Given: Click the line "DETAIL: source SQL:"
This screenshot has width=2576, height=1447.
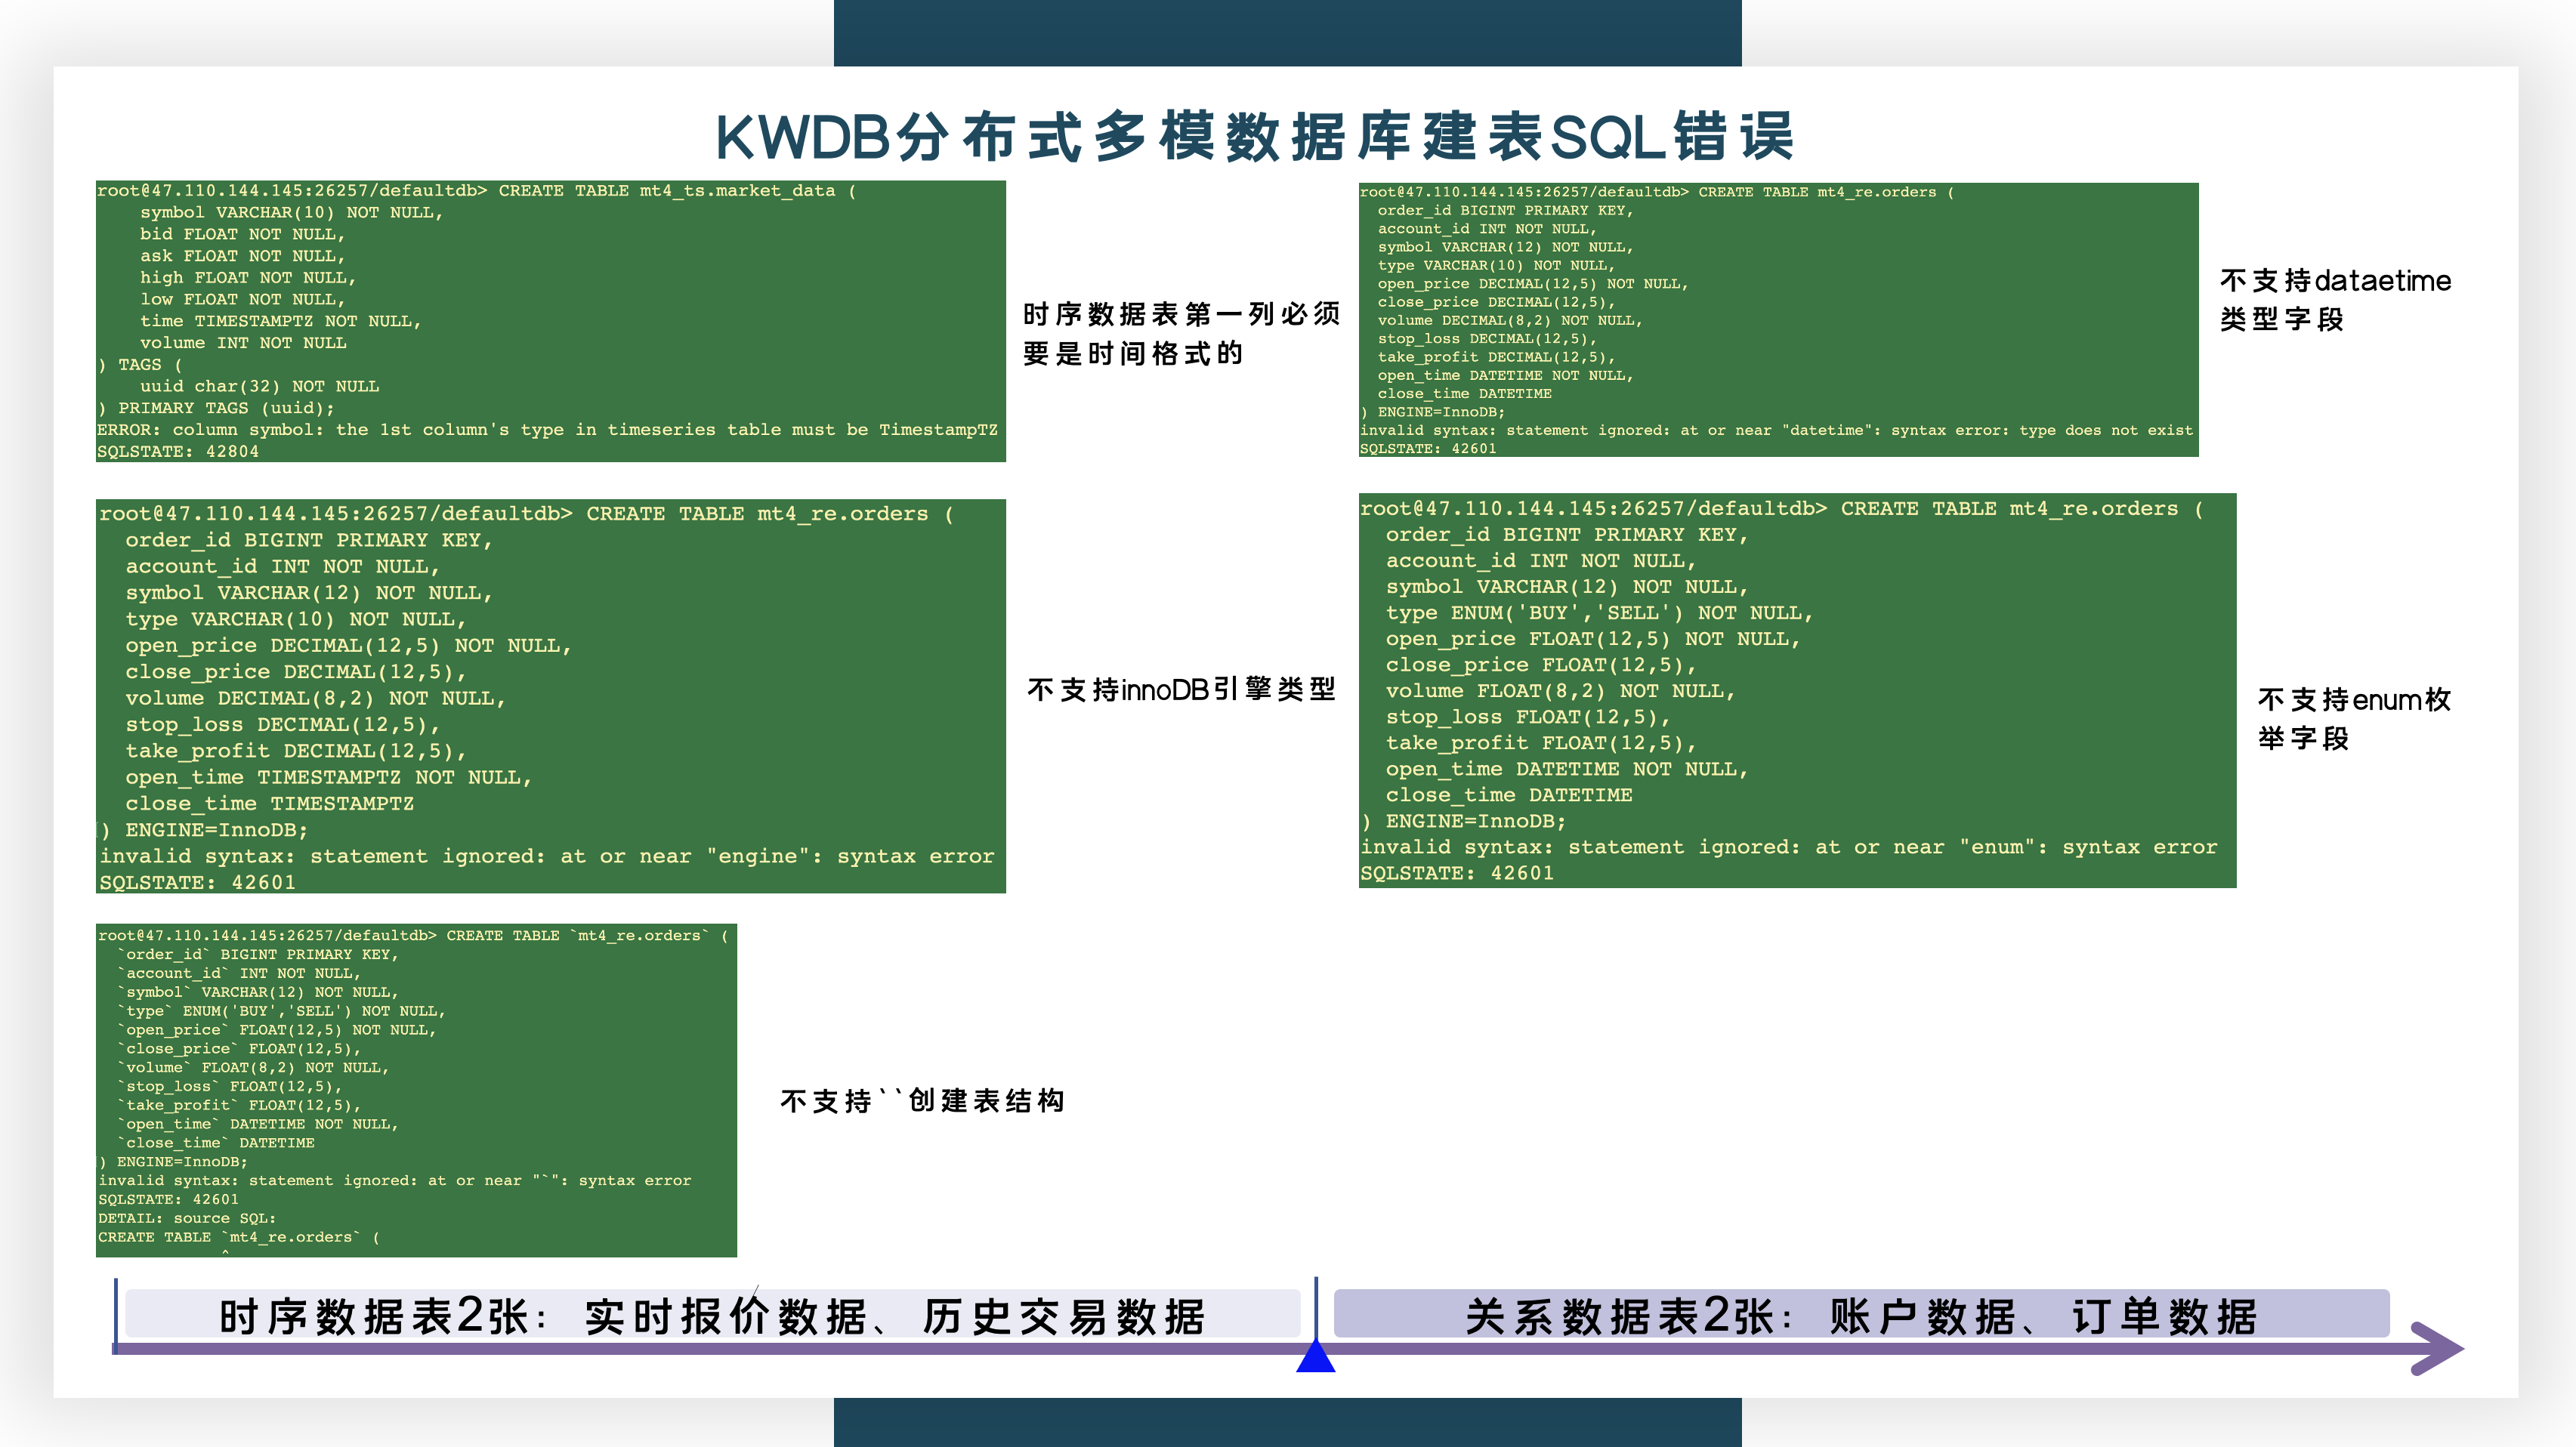Looking at the screenshot, I should 187,1218.
